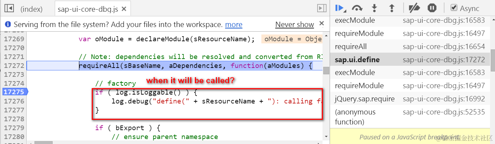Viewport: 495px width, 144px height.
Task: Step out of current function
Action: 392,8
